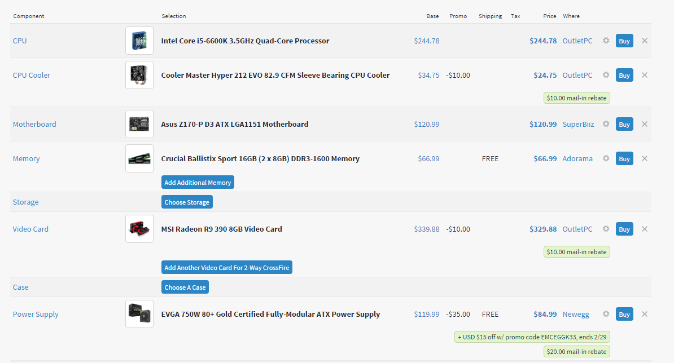Screen dimensions: 674x363
Task: Visit Adorama merchant link
Action: pos(577,158)
